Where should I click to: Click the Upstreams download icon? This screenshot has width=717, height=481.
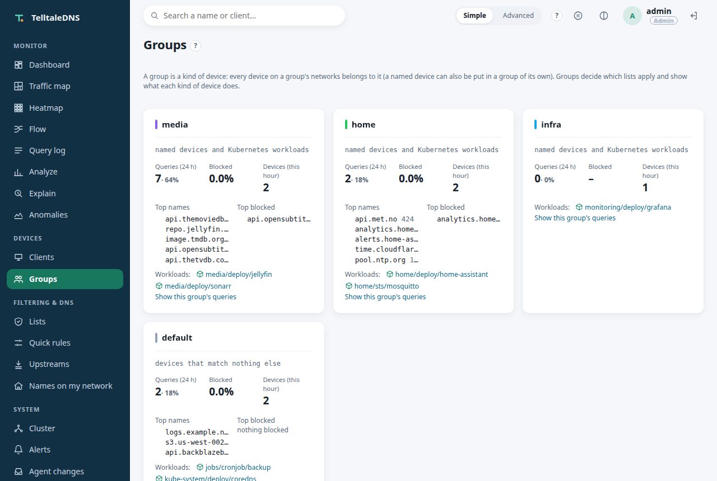[x=18, y=364]
